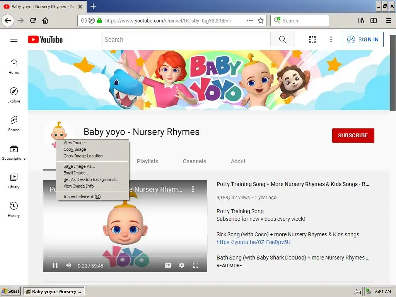Reload the current page
This screenshot has height=297, width=396.
33,20
